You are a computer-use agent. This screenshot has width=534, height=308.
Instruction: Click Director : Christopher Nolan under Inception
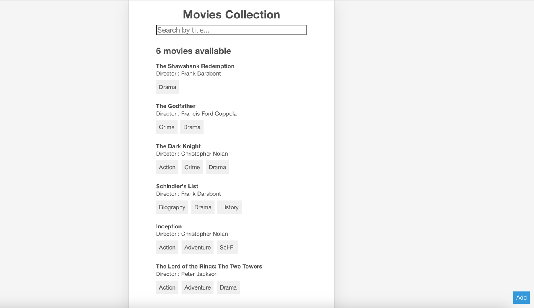click(192, 234)
